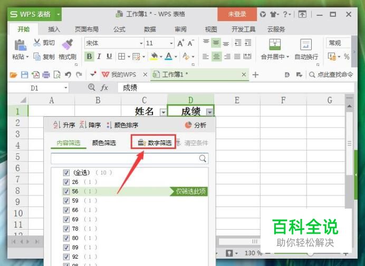This screenshot has height=266, width=365.
Task: Switch to the 插入 ribbon tab
Action: pyautogui.click(x=54, y=29)
